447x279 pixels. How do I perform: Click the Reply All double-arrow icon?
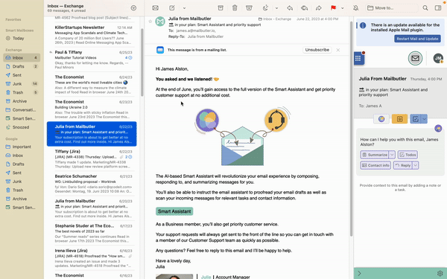(304, 8)
